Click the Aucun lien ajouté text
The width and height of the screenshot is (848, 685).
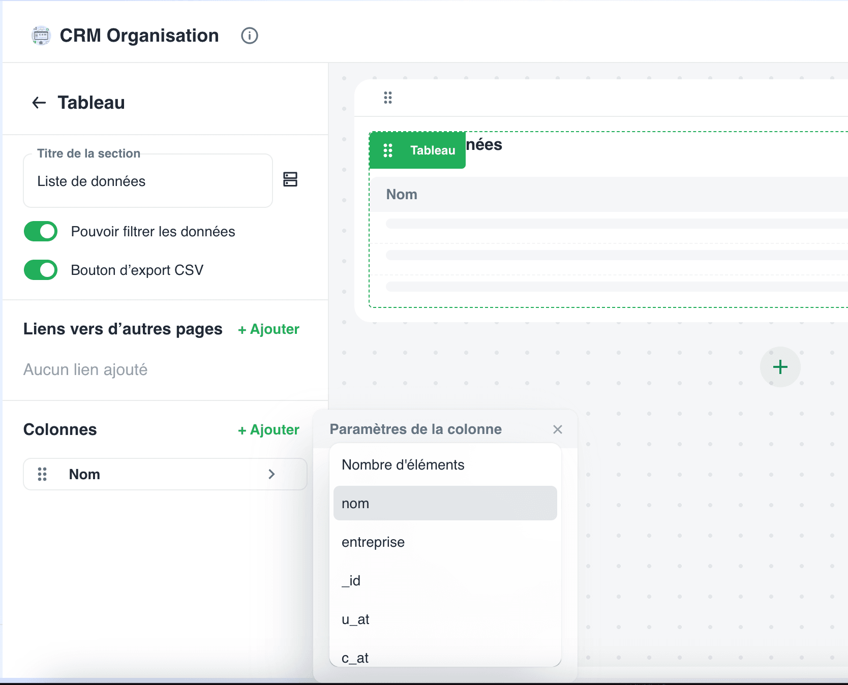(85, 369)
